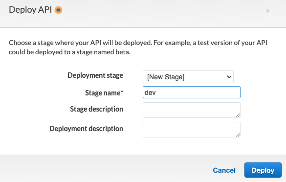Click the Deployment description resize handle
Screen dimensions: 286x182
(x=238, y=135)
